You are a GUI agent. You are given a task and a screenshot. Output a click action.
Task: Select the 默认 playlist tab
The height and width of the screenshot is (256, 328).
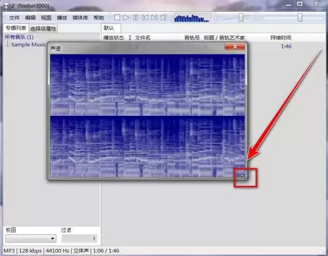(x=109, y=28)
